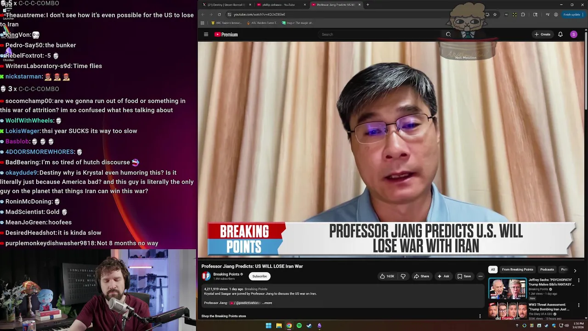588x331 pixels.
Task: Dislike the Professor Jiang video
Action: tap(403, 276)
